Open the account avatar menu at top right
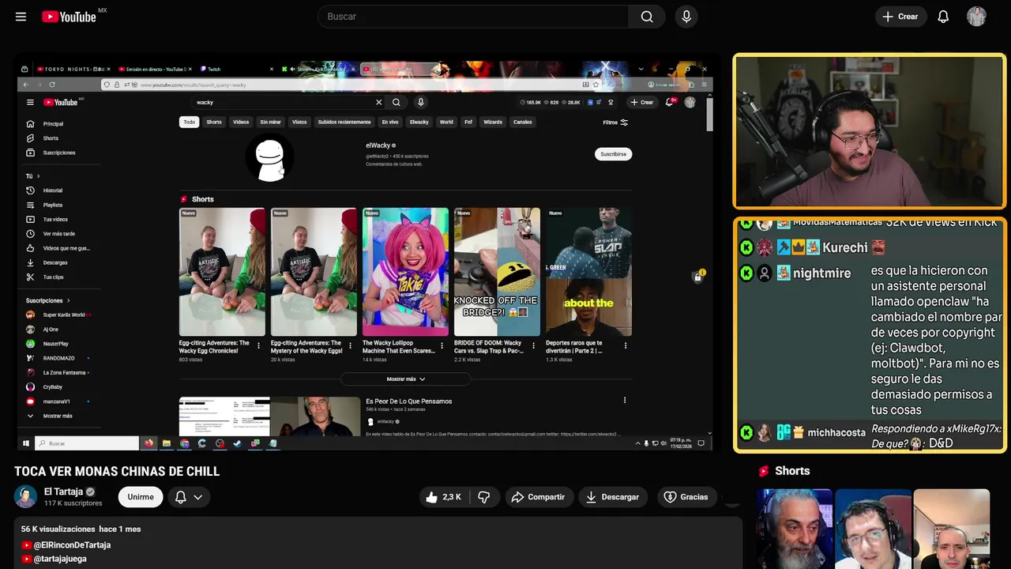 (x=976, y=17)
